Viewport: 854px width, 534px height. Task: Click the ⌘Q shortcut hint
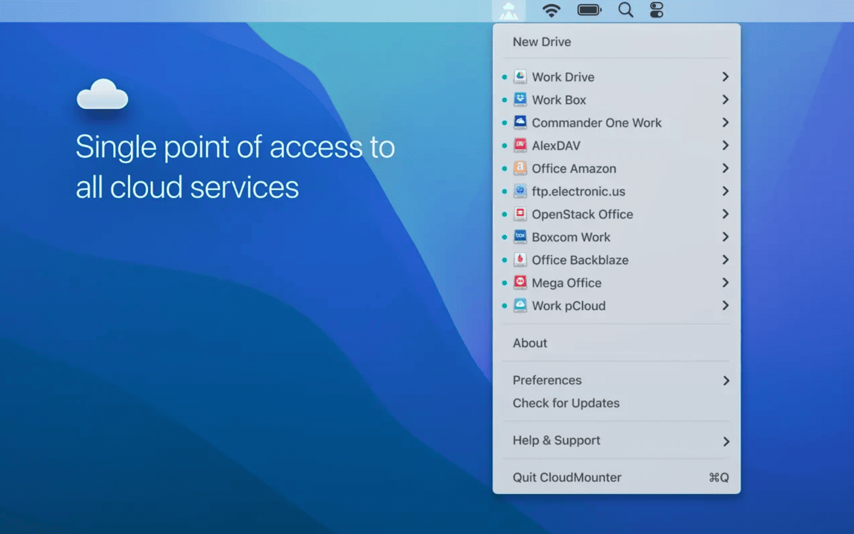click(719, 478)
